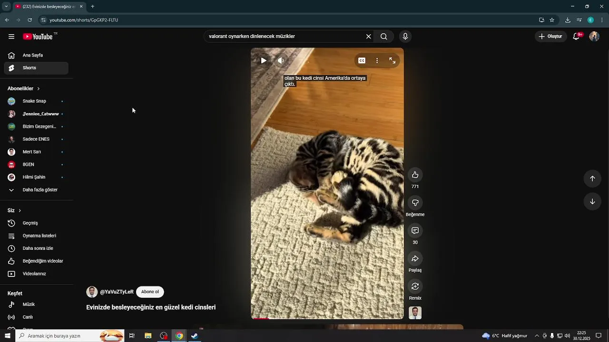Open the account avatar menu
The height and width of the screenshot is (342, 609).
(x=594, y=37)
